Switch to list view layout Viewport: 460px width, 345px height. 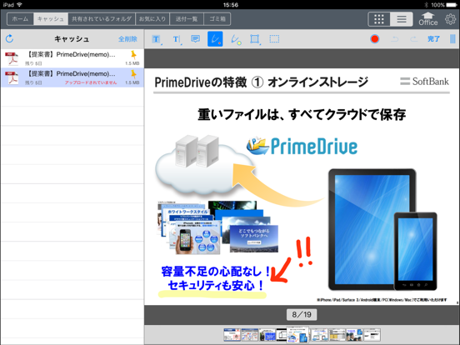(x=402, y=19)
